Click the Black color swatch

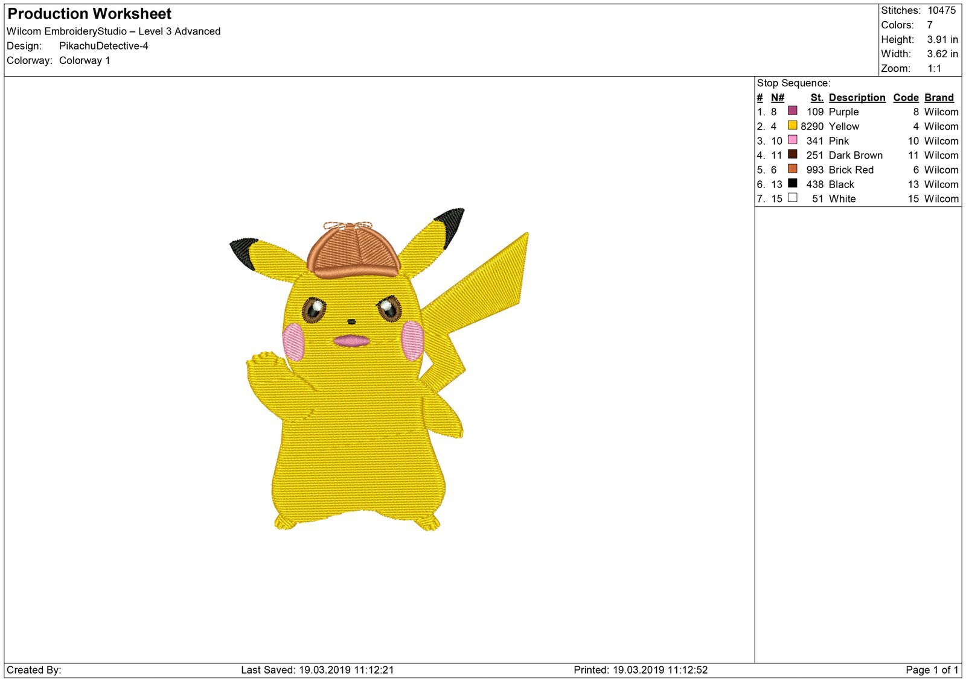click(792, 183)
